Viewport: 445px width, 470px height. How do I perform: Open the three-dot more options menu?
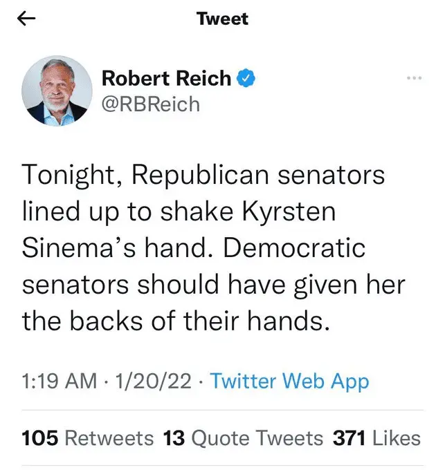(x=415, y=77)
